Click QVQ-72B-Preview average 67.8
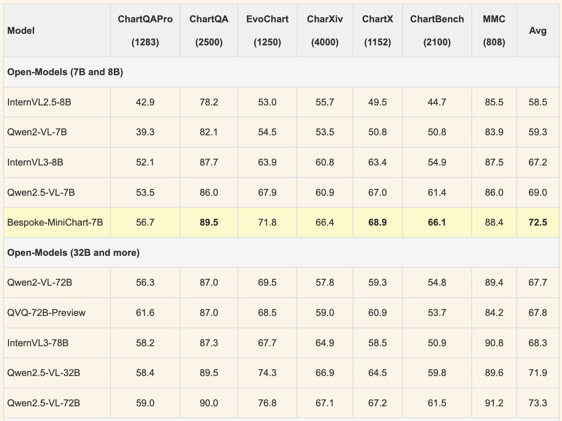 point(537,312)
